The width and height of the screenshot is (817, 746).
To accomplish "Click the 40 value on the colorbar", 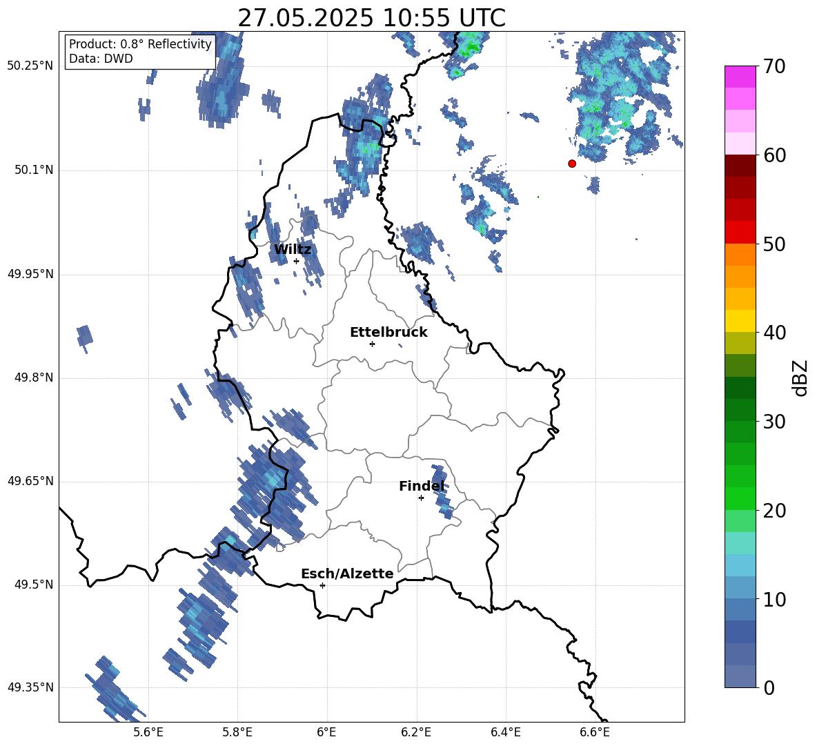I will tap(774, 333).
